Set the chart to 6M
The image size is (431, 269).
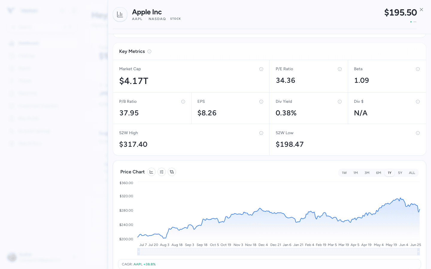[379, 173]
